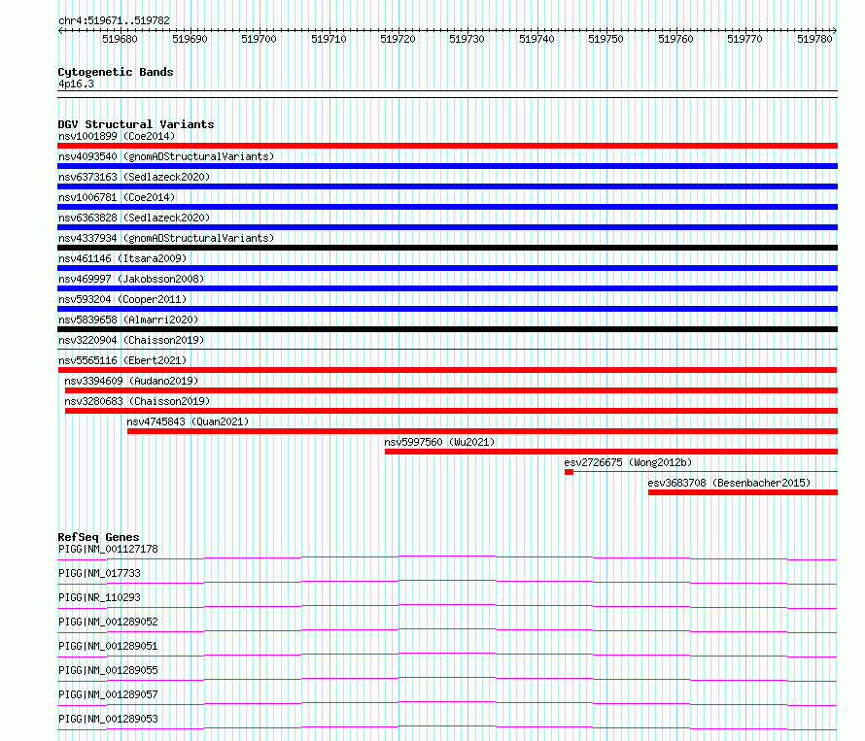The image size is (865, 741).
Task: Click the blue bar under nsv469997
Action: [447, 288]
